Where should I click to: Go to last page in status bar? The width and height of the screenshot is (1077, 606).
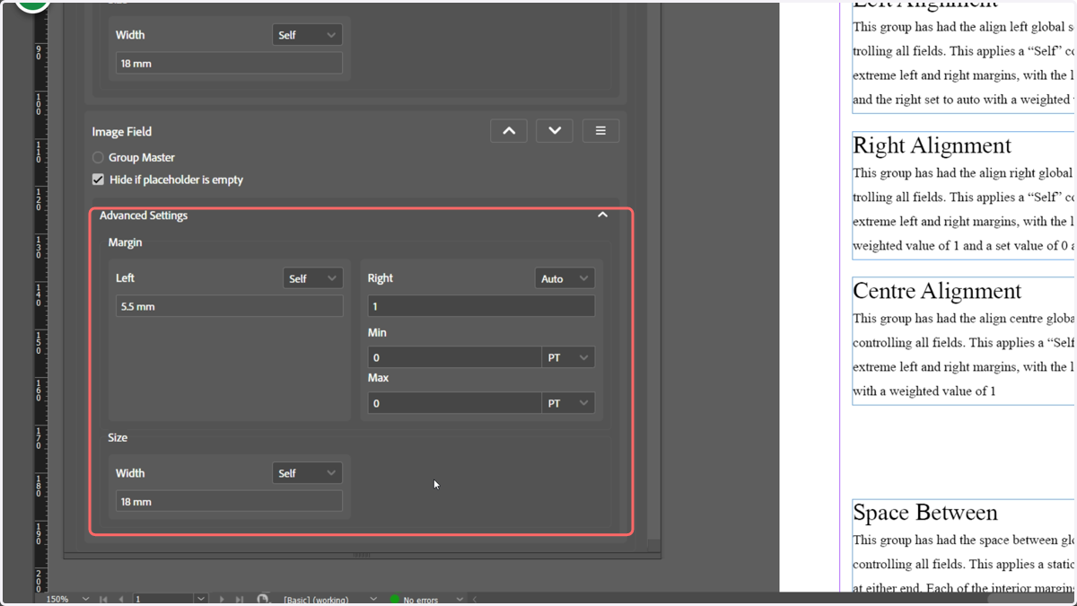[240, 599]
